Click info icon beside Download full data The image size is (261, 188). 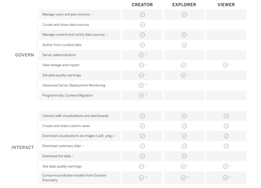(x=73, y=156)
